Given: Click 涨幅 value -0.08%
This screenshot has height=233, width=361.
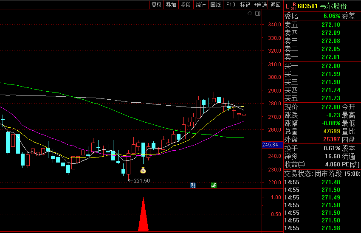Looking at the screenshot, I should (x=331, y=123).
